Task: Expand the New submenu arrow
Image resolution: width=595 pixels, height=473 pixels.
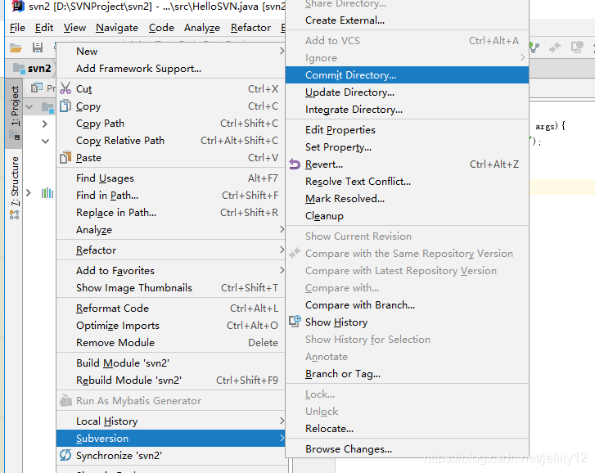Action: tap(282, 51)
